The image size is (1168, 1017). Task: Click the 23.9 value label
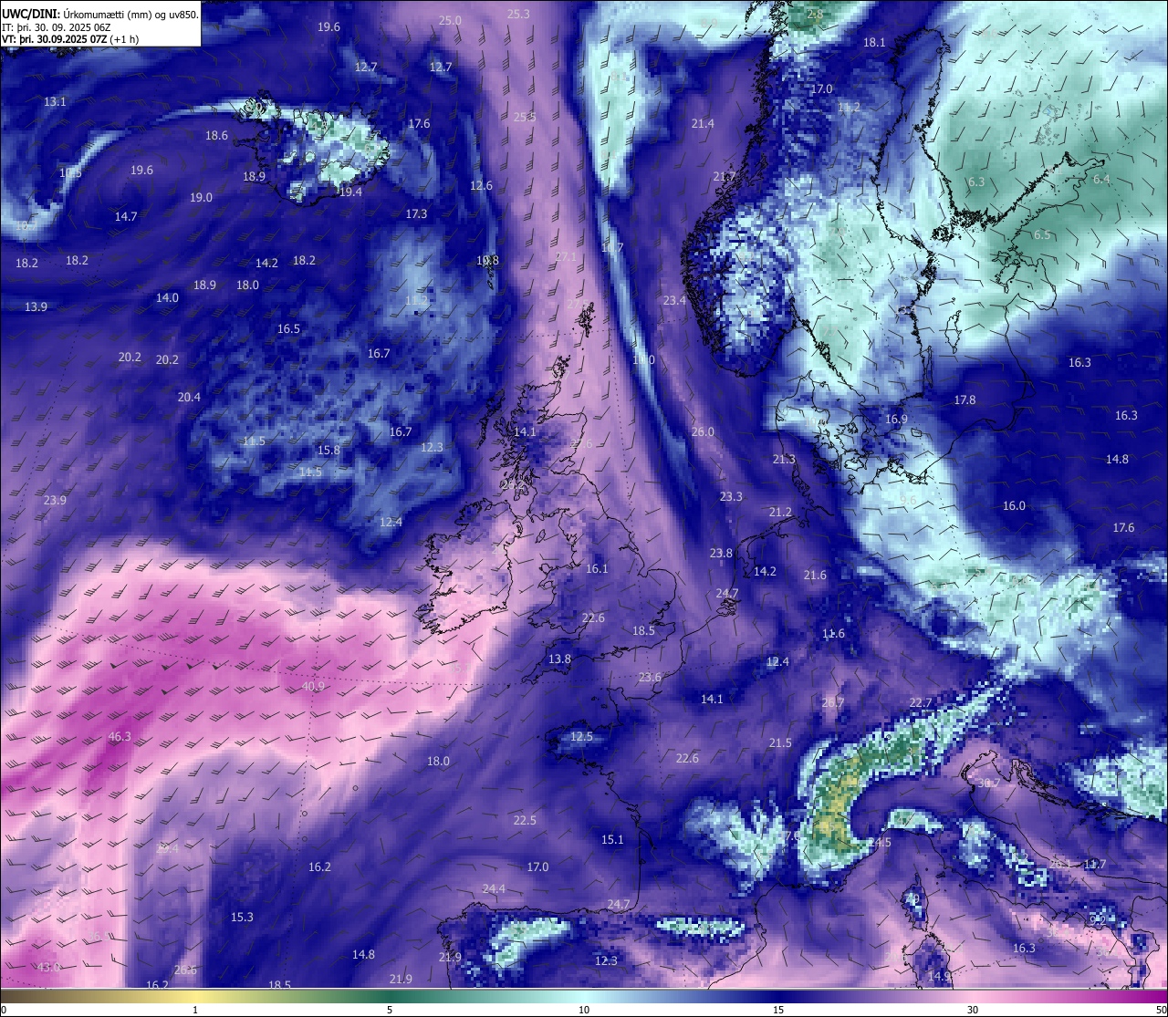tap(55, 501)
